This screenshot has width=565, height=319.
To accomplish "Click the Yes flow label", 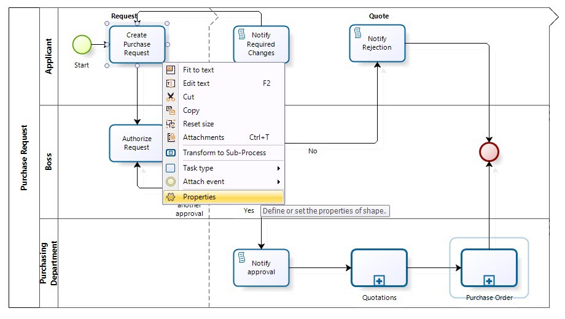I will click(249, 210).
